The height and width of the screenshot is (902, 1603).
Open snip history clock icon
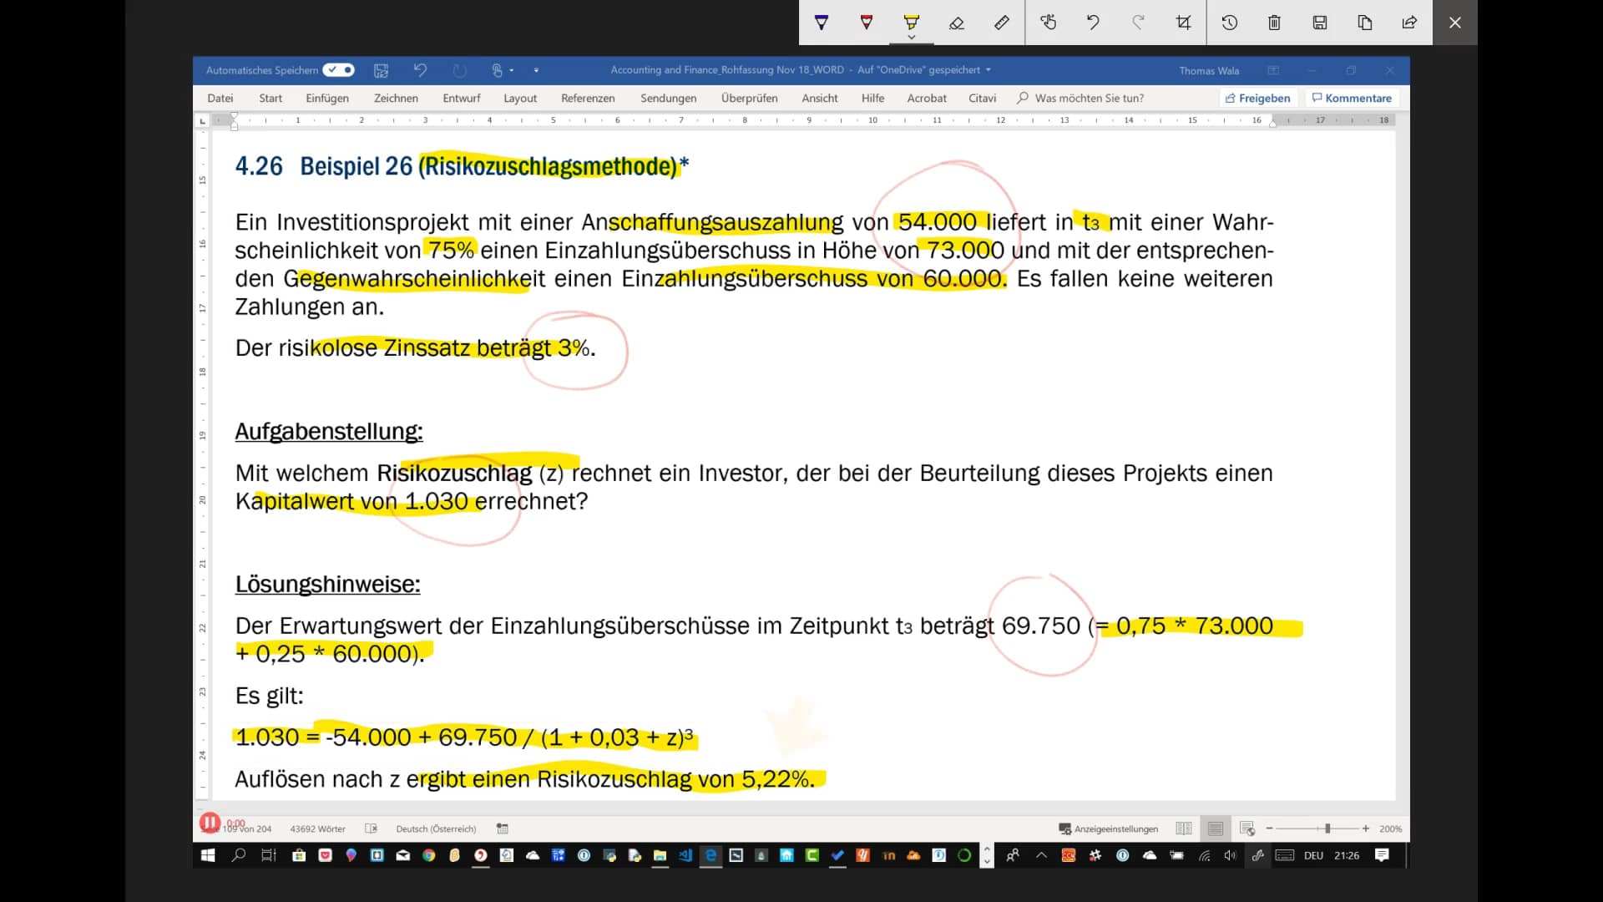(x=1230, y=23)
